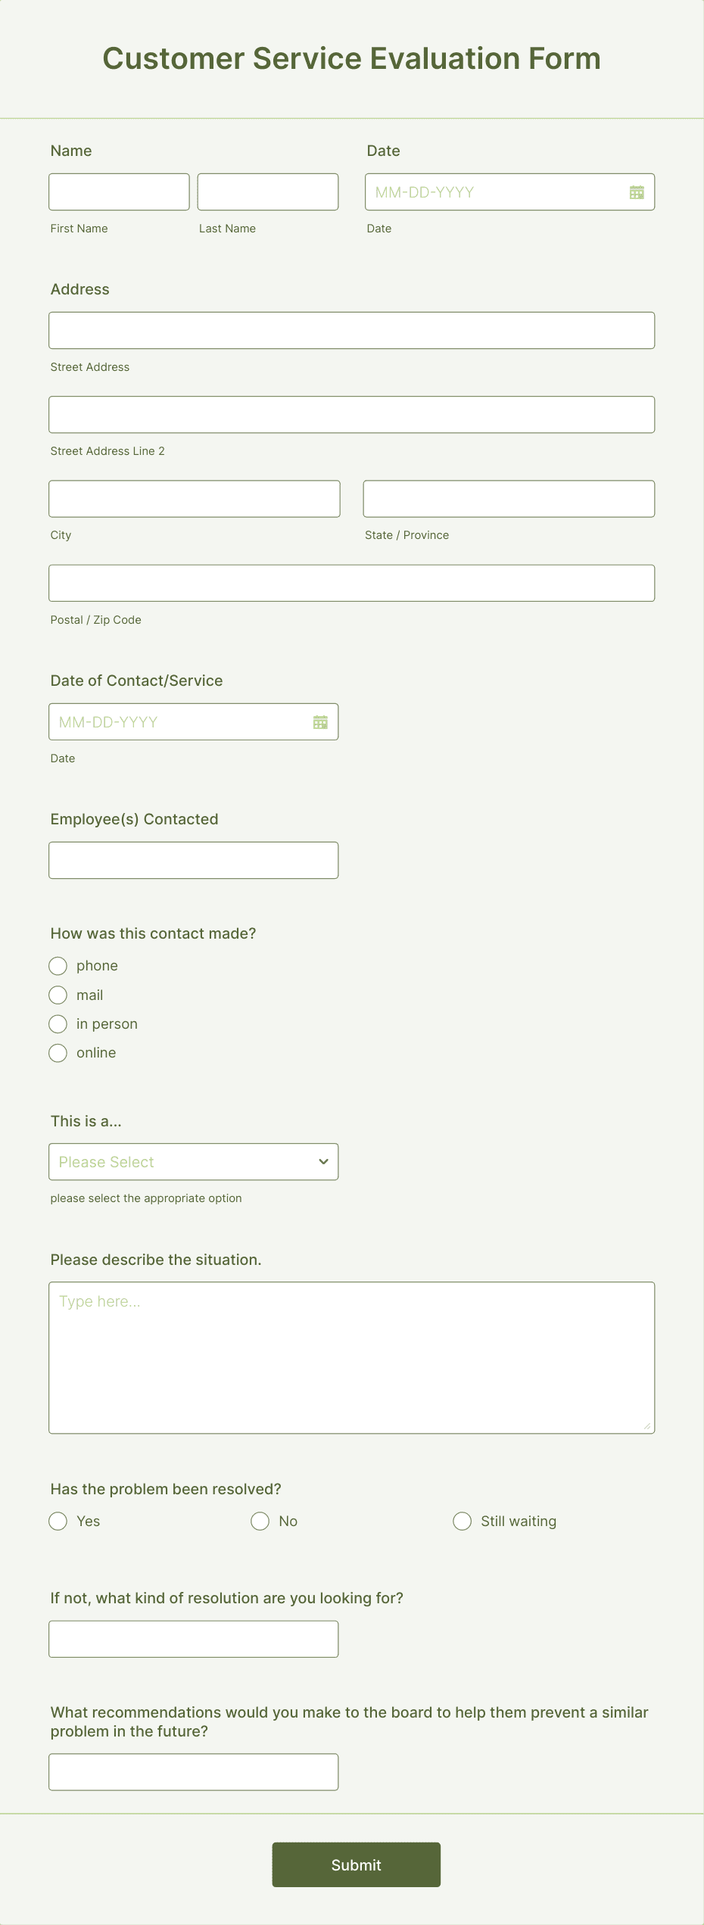This screenshot has height=1925, width=704.
Task: Select the City input box
Action: [x=194, y=498]
